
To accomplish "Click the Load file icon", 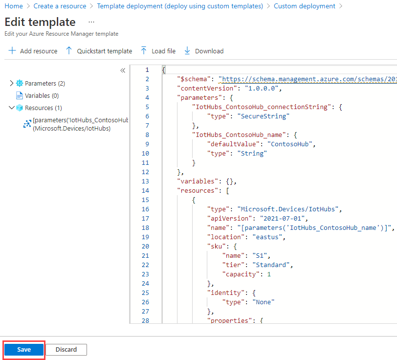I will 143,51.
